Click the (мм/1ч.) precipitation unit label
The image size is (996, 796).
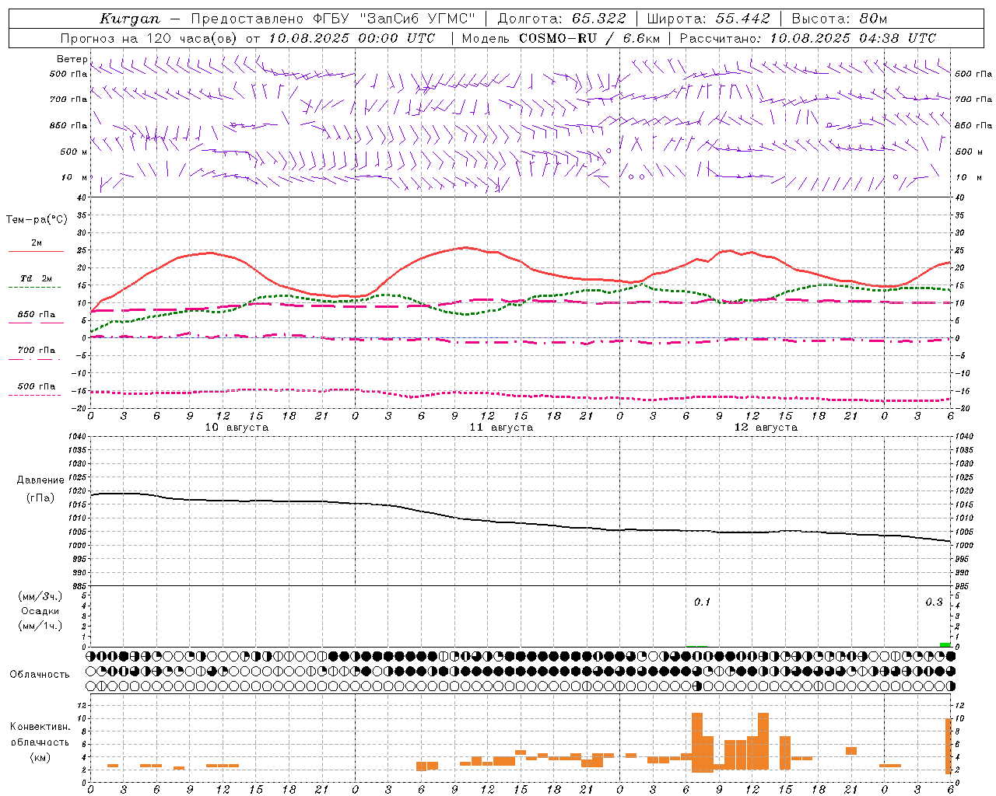click(x=40, y=626)
